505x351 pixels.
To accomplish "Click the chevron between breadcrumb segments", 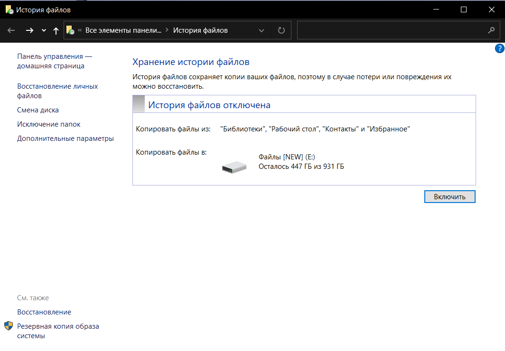I will 167,30.
